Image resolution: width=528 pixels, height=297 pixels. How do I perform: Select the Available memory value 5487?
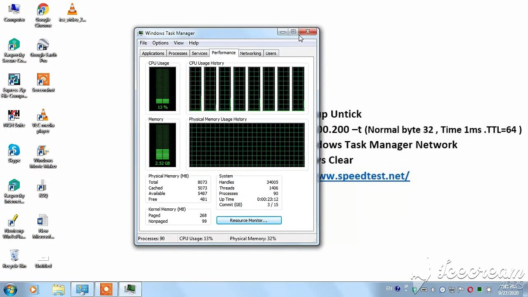(x=202, y=193)
